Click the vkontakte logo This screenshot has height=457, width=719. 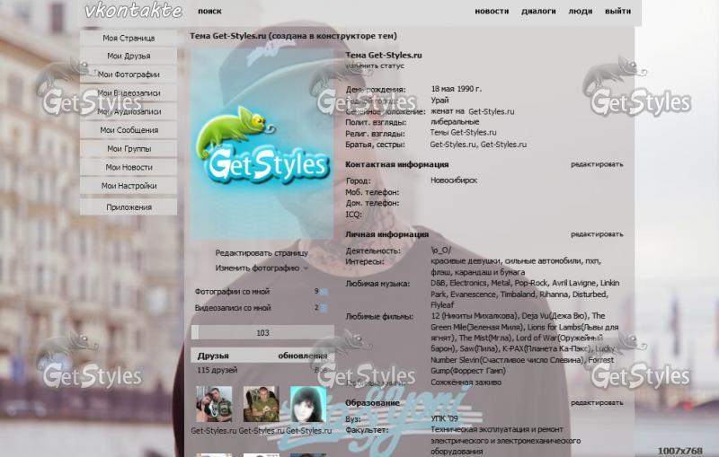(133, 11)
